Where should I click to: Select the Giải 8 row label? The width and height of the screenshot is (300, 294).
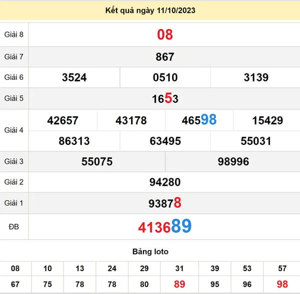click(14, 34)
